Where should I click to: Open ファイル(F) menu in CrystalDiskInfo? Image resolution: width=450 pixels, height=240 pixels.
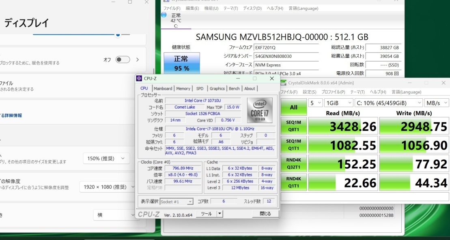(172, 8)
